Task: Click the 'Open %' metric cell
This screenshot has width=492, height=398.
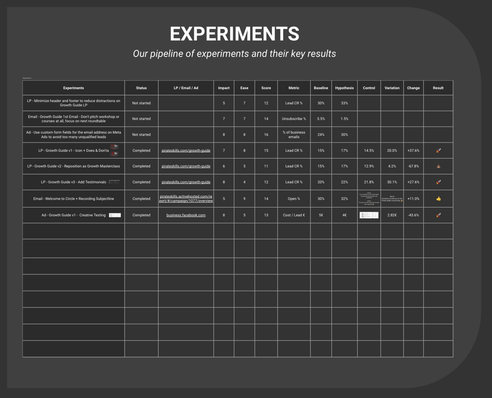Action: [x=293, y=198]
